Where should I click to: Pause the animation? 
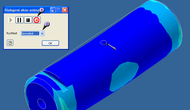[19, 20]
